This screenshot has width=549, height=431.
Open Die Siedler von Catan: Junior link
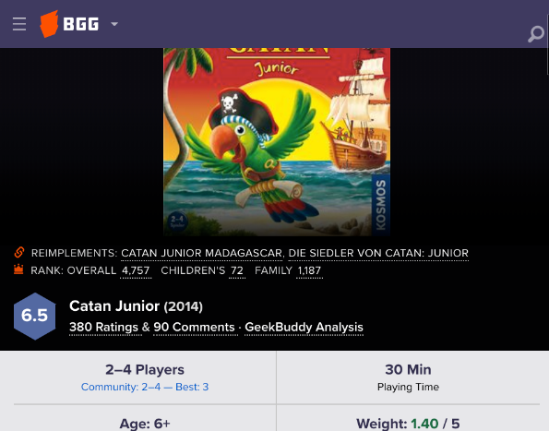tap(378, 253)
